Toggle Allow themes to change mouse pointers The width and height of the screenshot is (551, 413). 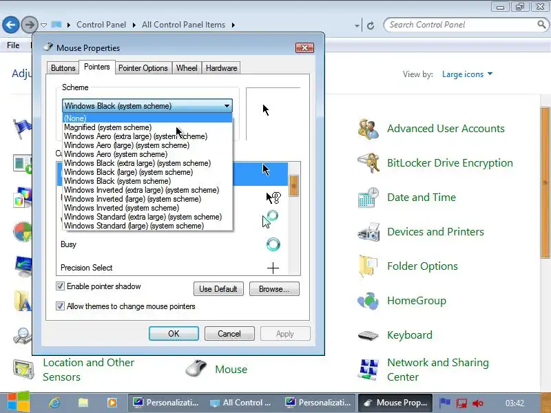61,306
